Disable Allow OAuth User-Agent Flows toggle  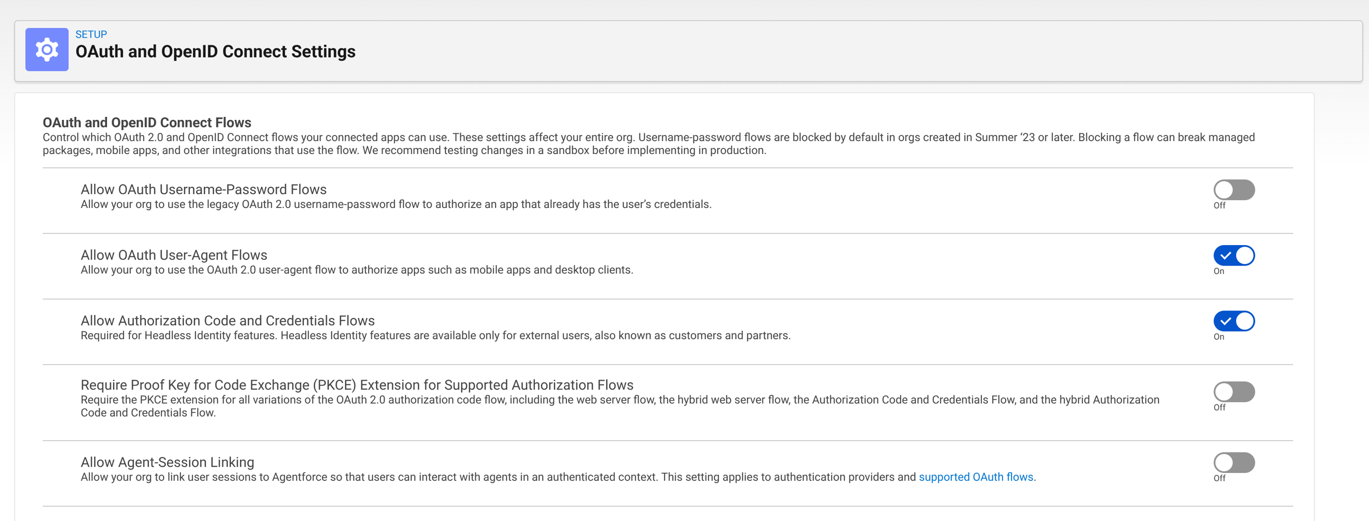point(1234,256)
